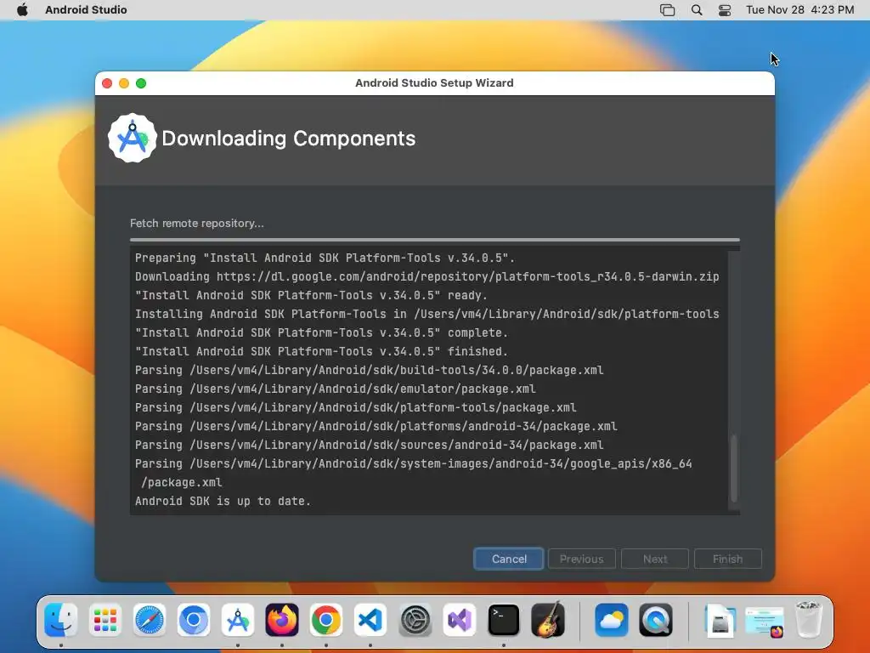Open the Apple menu
This screenshot has height=653, width=870.
(22, 9)
